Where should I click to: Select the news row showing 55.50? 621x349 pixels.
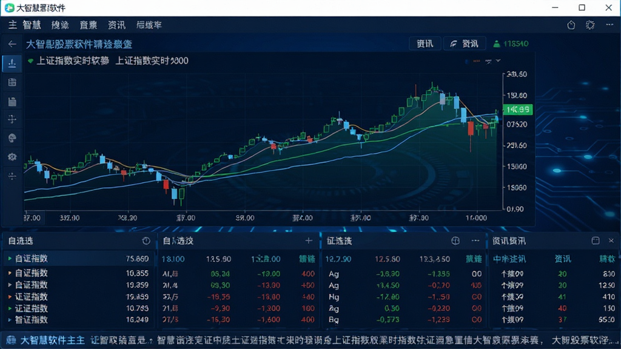[x=554, y=320]
